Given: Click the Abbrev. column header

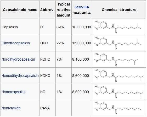Looking at the screenshot, I should [47, 10].
